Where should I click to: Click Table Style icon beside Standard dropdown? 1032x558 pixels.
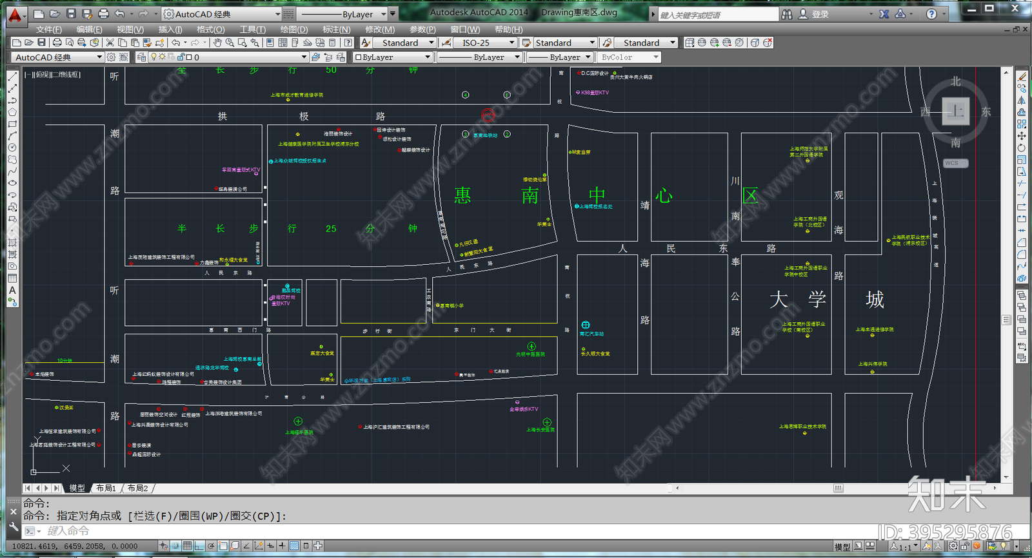pos(526,43)
